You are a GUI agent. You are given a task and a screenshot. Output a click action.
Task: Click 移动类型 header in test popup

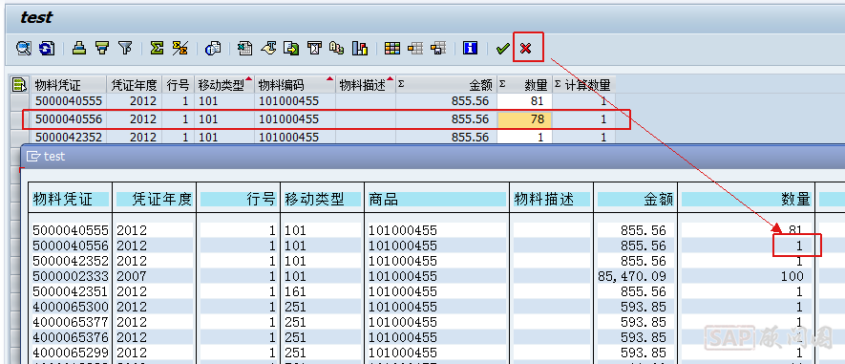[323, 200]
